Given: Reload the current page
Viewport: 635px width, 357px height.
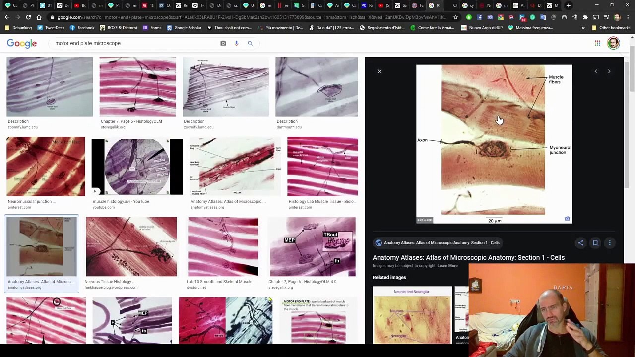Looking at the screenshot, I should [x=28, y=17].
